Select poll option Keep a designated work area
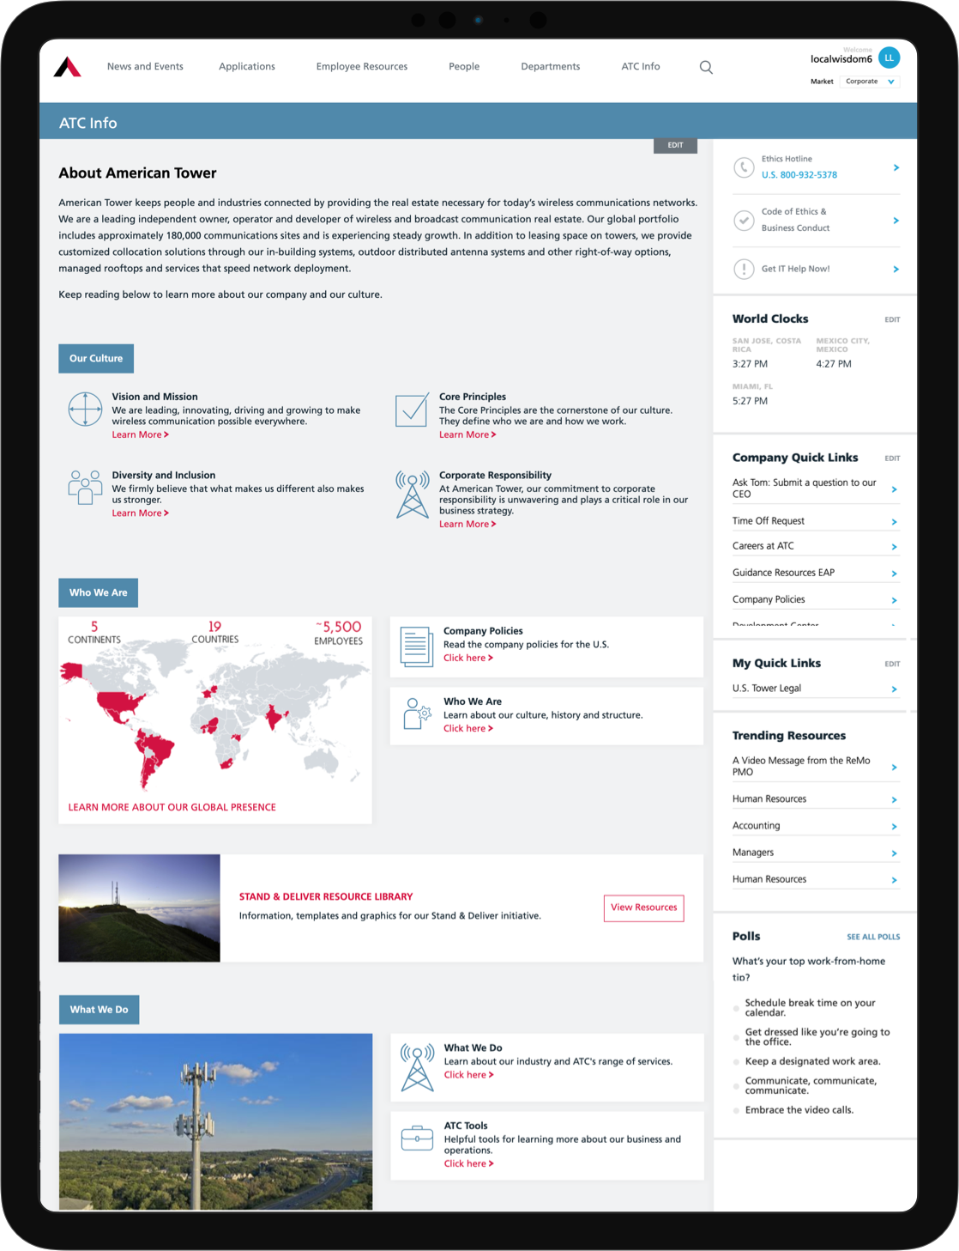 736,1062
